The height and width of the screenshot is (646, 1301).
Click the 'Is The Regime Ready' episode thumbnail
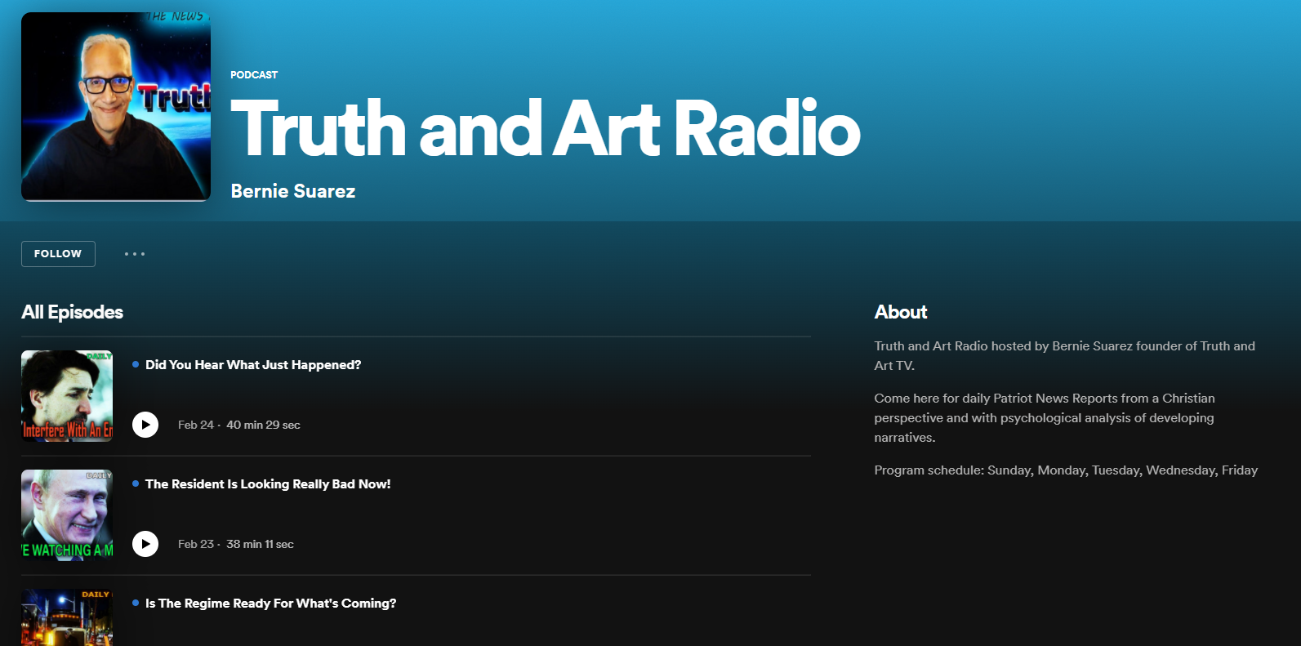[67, 617]
